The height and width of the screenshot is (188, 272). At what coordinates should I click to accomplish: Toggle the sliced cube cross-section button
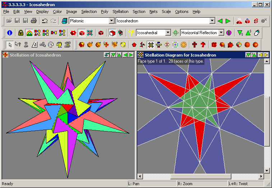pyautogui.click(x=120, y=33)
